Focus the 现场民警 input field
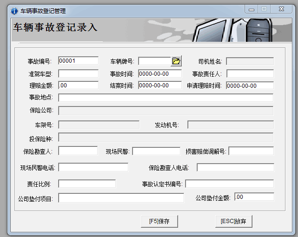 156,151
